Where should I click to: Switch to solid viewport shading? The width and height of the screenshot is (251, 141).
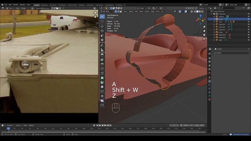click(197, 11)
